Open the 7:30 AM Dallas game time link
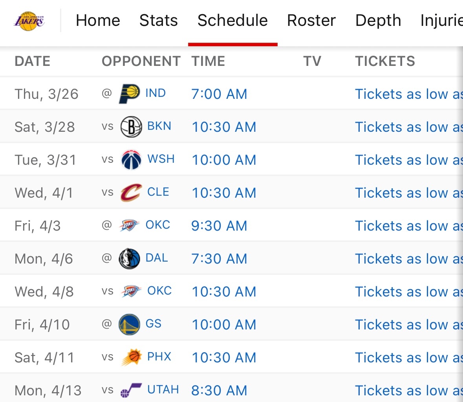This screenshot has width=463, height=402. 219,259
